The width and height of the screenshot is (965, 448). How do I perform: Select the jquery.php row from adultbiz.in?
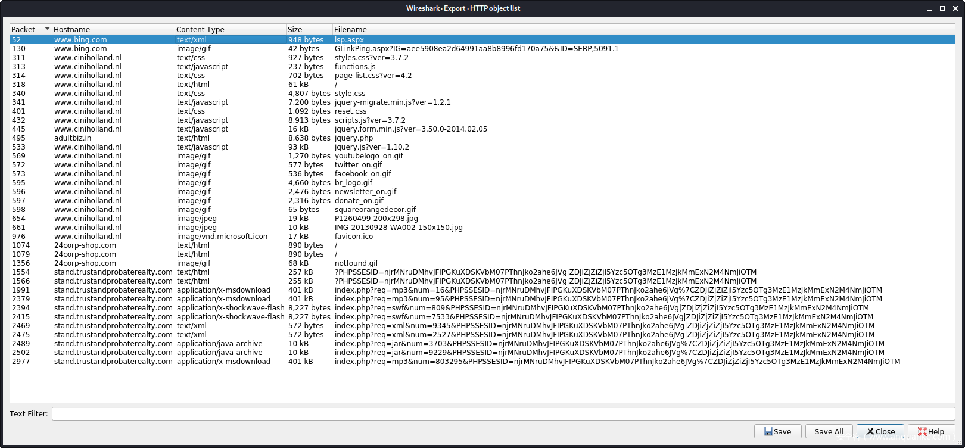(353, 138)
